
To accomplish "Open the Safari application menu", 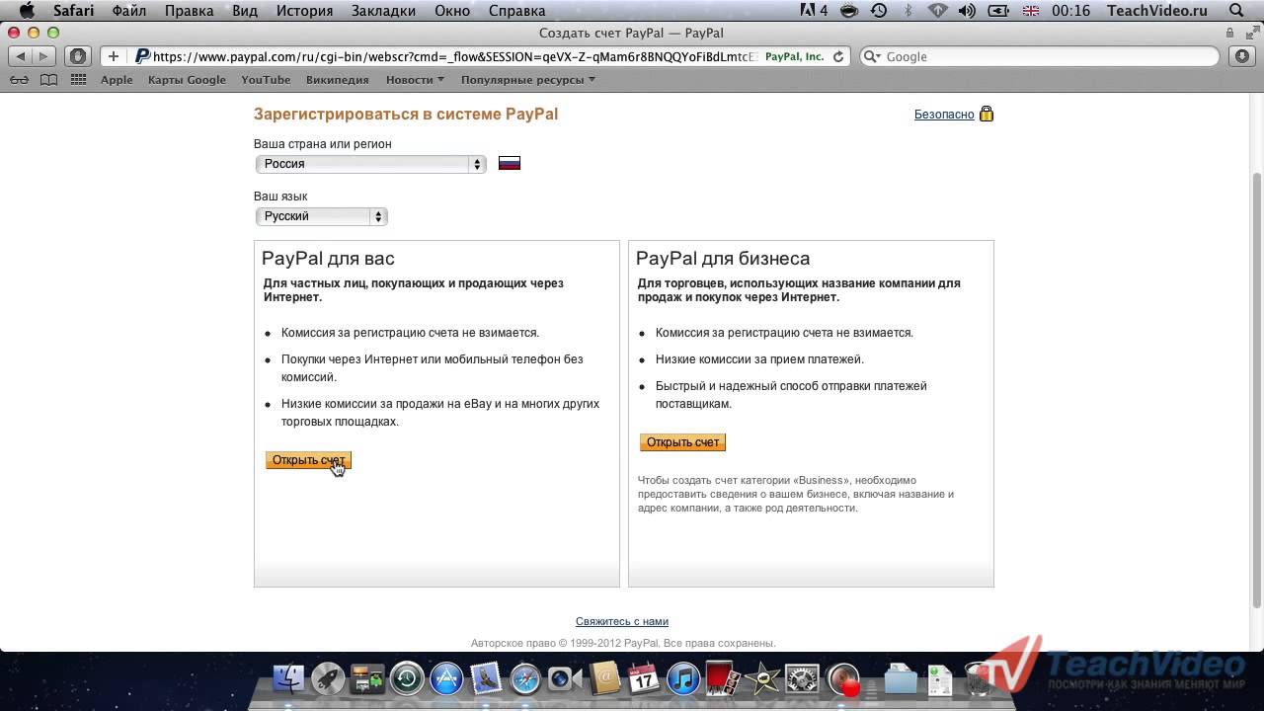I will (73, 11).
